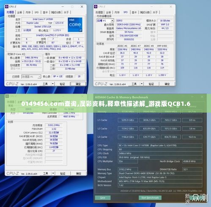Viewport: 211px width, 207px height.
Task: Expand 工具 arrow in memory timing CPU-Z window
Action: (53, 173)
